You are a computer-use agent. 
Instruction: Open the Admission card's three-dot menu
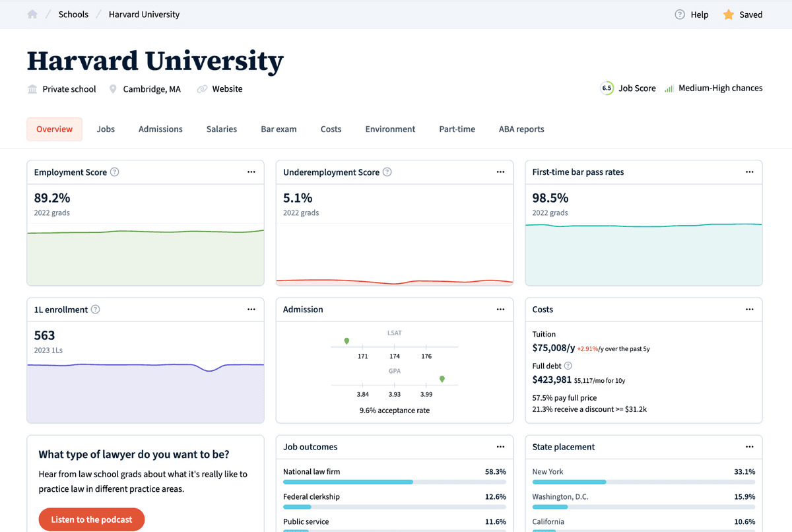pos(500,309)
